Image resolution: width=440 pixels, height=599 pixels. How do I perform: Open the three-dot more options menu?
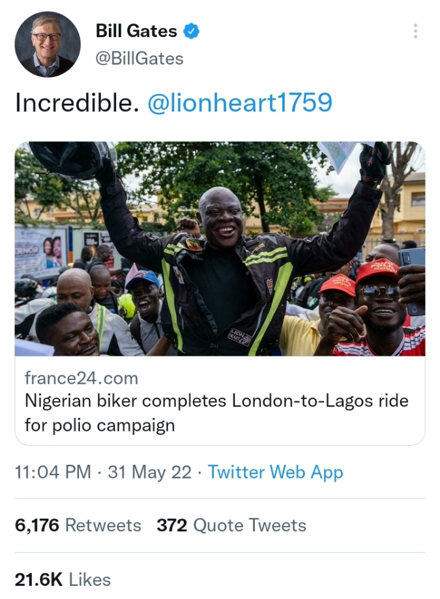click(x=415, y=31)
